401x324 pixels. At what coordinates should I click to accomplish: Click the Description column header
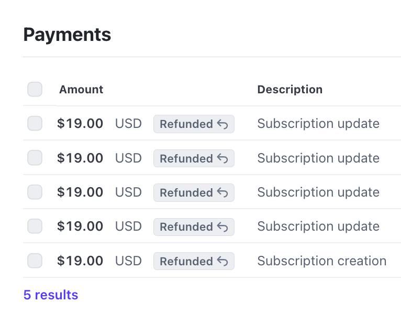click(289, 90)
